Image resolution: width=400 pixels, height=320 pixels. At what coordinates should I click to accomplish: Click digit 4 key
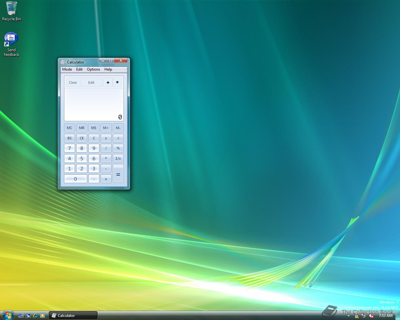tap(69, 158)
